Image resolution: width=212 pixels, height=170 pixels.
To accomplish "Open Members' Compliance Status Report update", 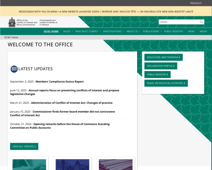I will tap(59, 81).
